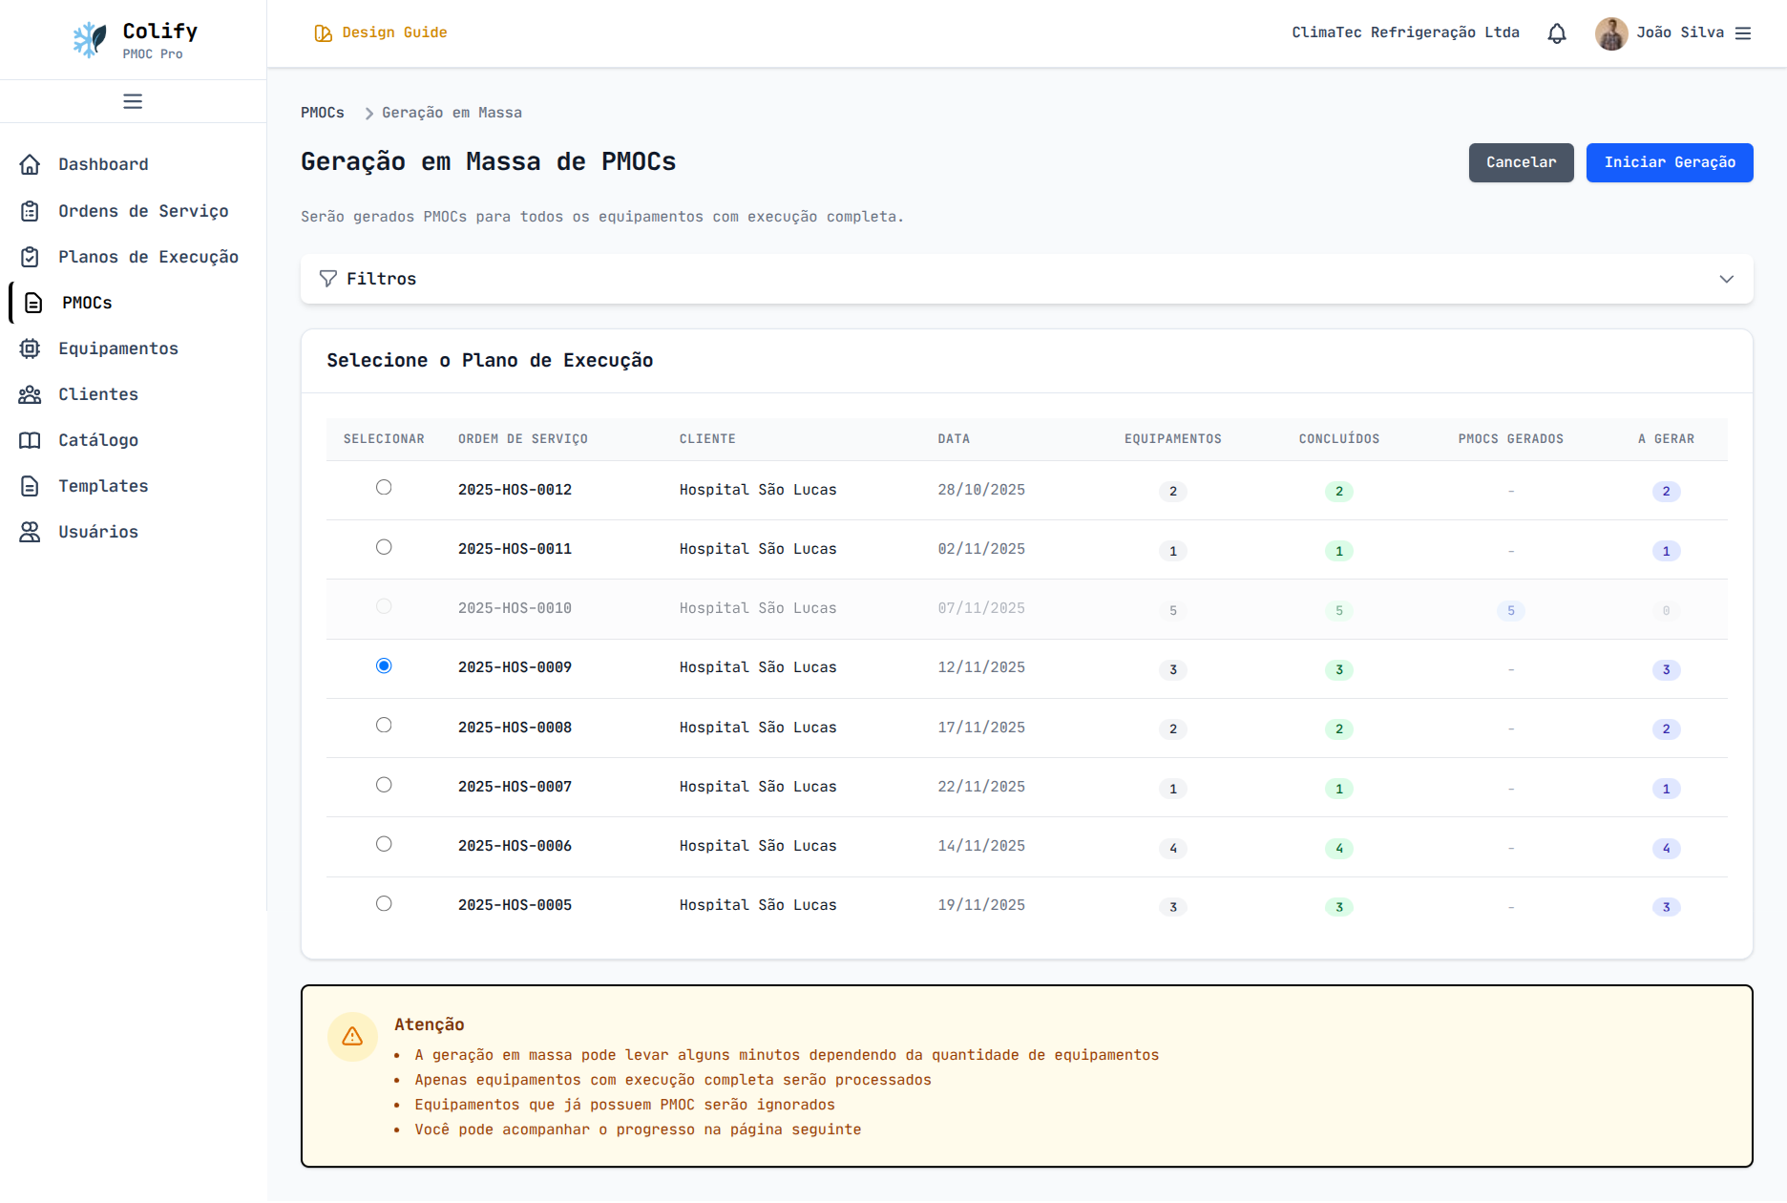The image size is (1787, 1203).
Task: Expand the Filtros panel chevron
Action: coord(1726,279)
